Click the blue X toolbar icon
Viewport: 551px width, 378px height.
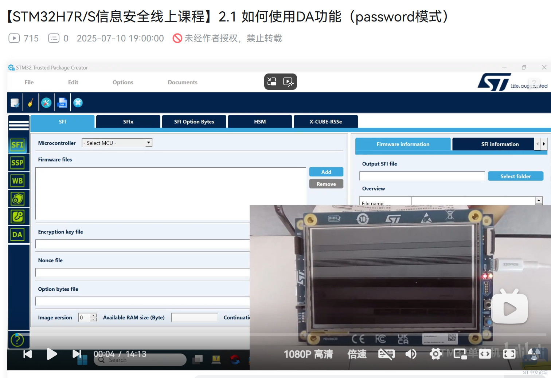click(x=78, y=103)
